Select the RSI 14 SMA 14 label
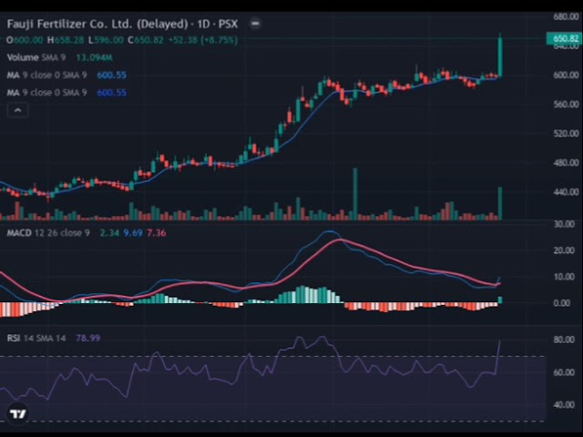Image resolution: width=583 pixels, height=437 pixels. [36, 338]
